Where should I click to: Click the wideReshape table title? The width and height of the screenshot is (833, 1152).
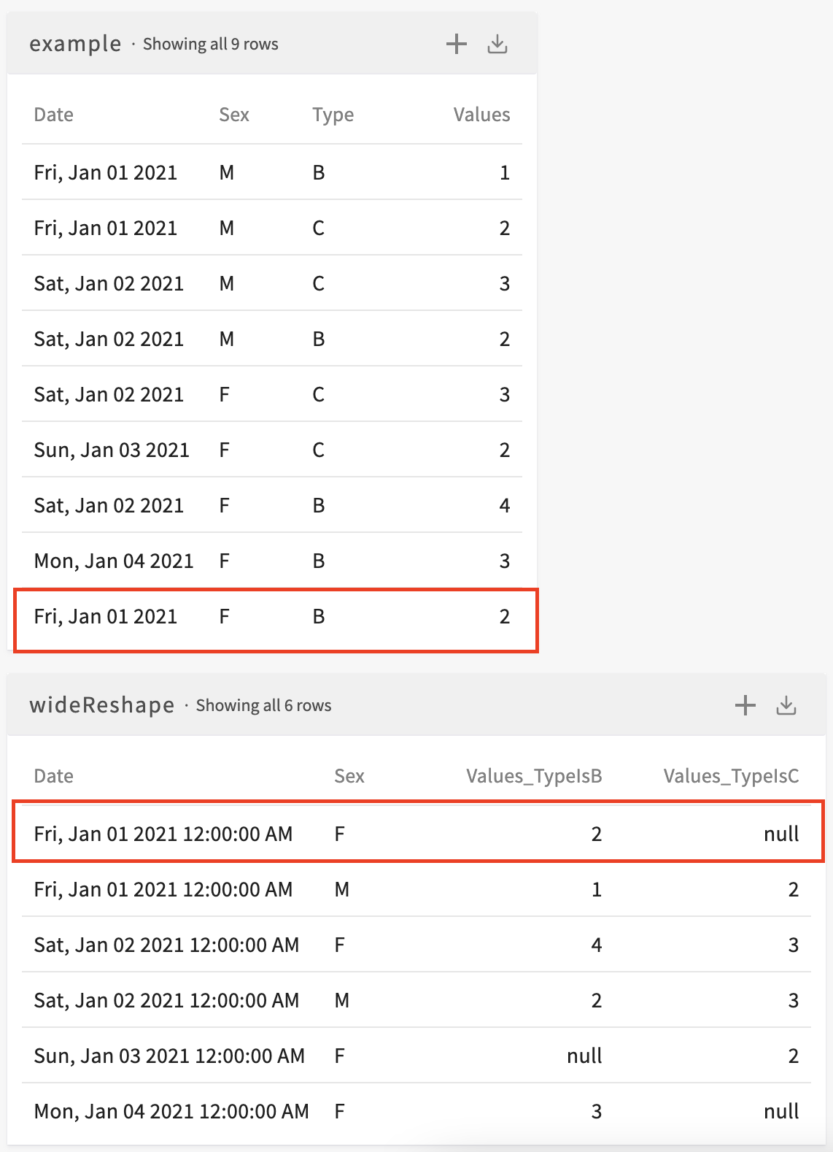(x=102, y=705)
